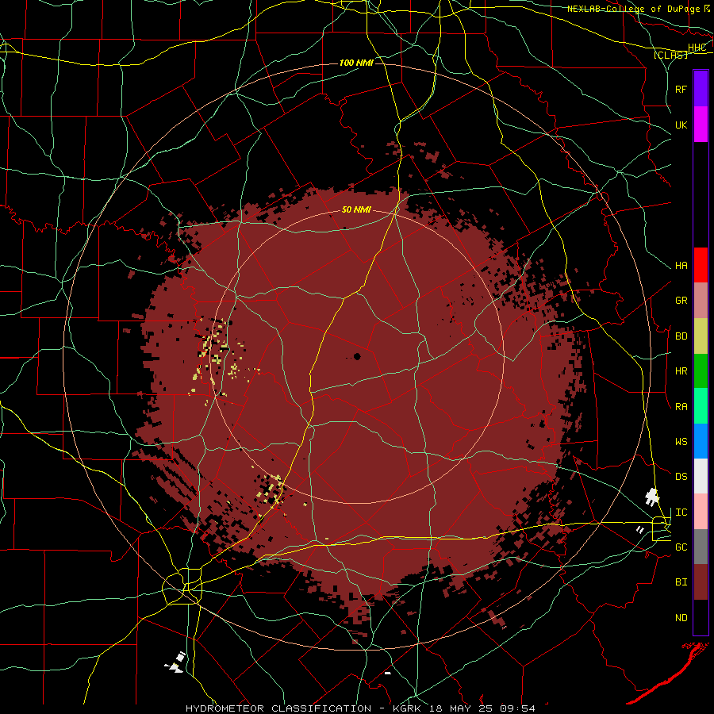The height and width of the screenshot is (714, 714).
Task: Click the black radar site dot at center
Action: [x=357, y=356]
